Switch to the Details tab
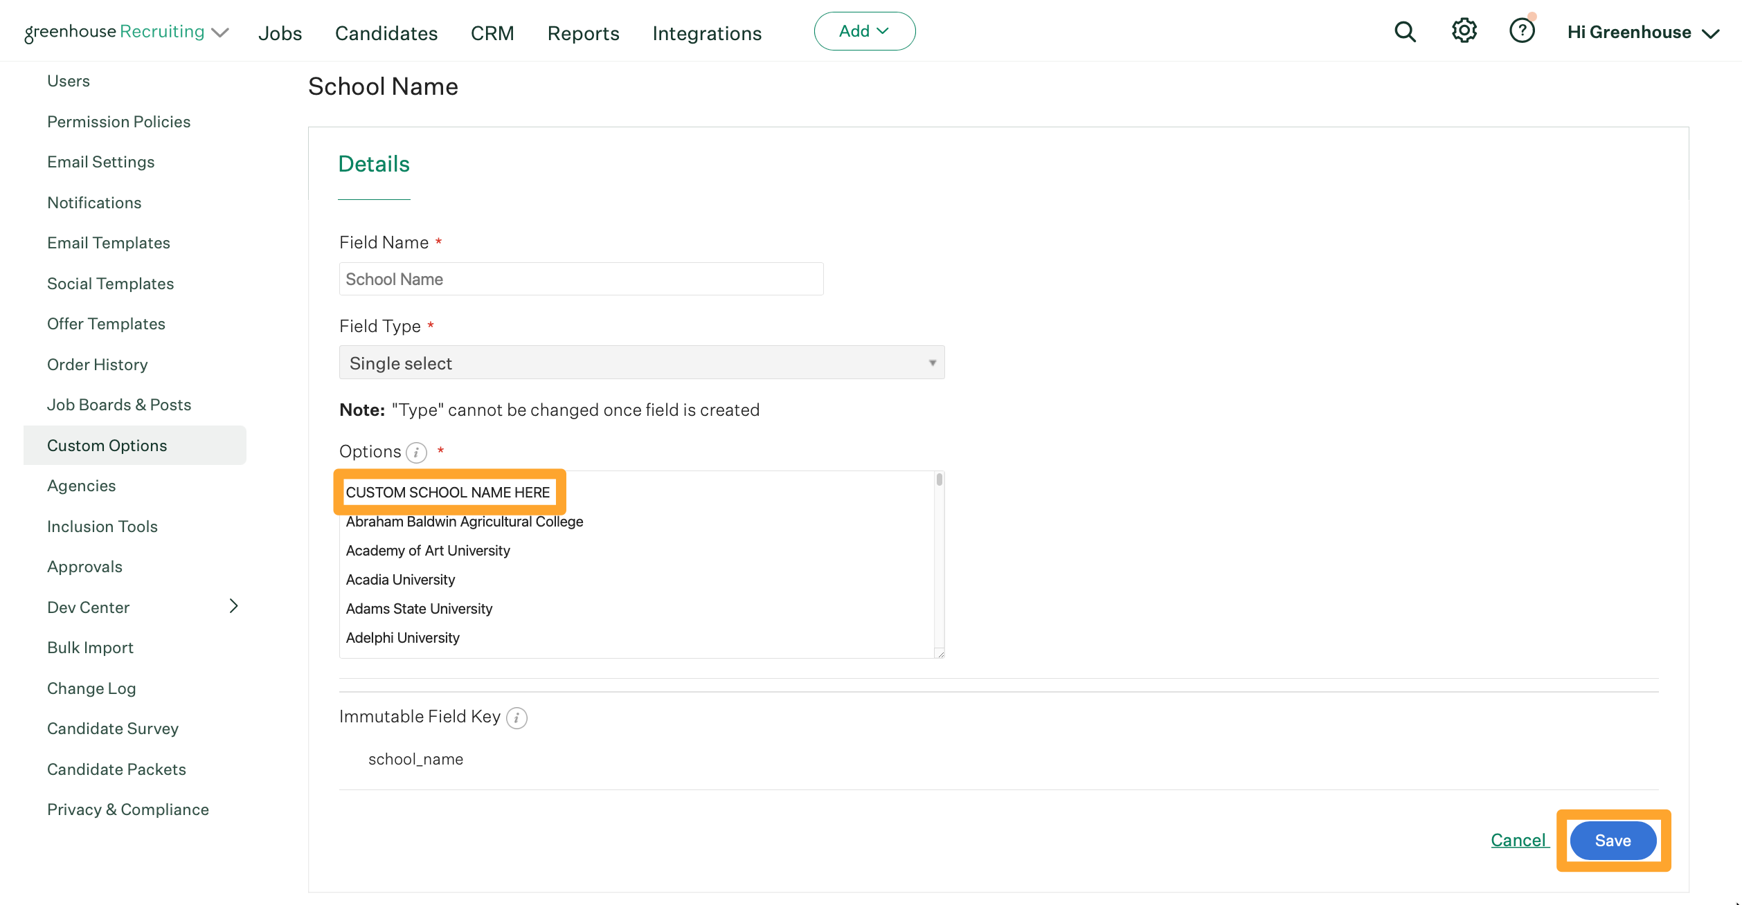Screen dimensions: 1742x905 (x=374, y=164)
